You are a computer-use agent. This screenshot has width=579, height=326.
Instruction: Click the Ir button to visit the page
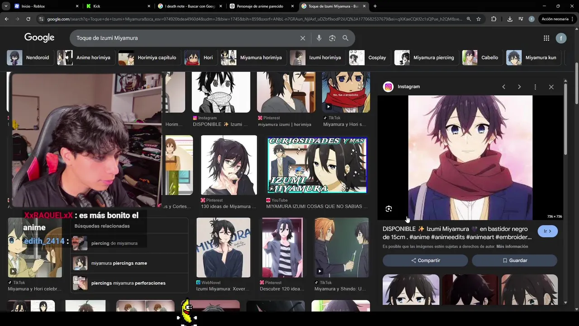[547, 231]
